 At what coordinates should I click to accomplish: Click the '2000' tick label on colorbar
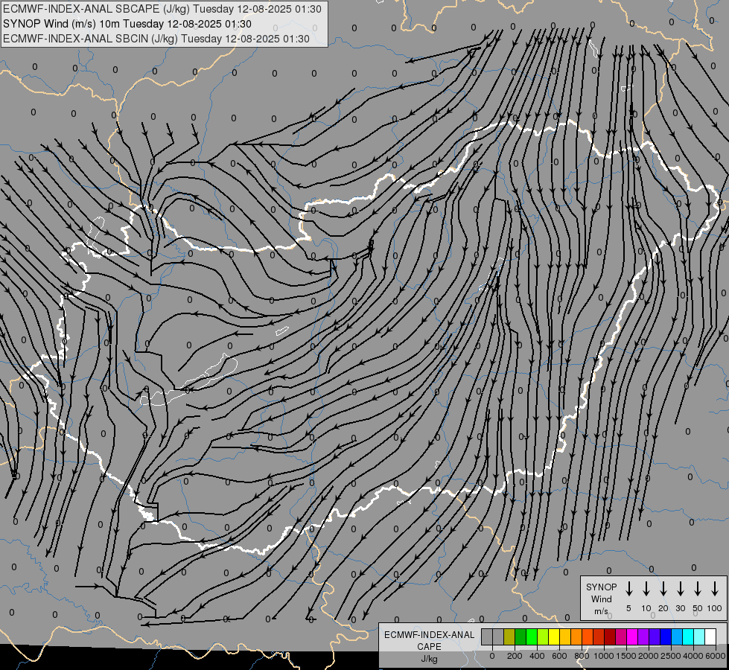(x=649, y=656)
